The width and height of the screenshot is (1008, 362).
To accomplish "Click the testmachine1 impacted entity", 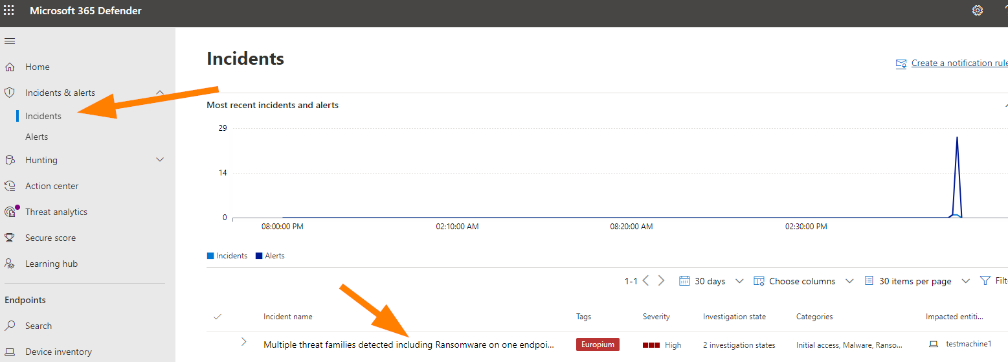I will point(968,345).
